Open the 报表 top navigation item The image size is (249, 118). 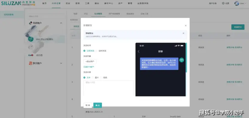pyautogui.click(x=77, y=3)
